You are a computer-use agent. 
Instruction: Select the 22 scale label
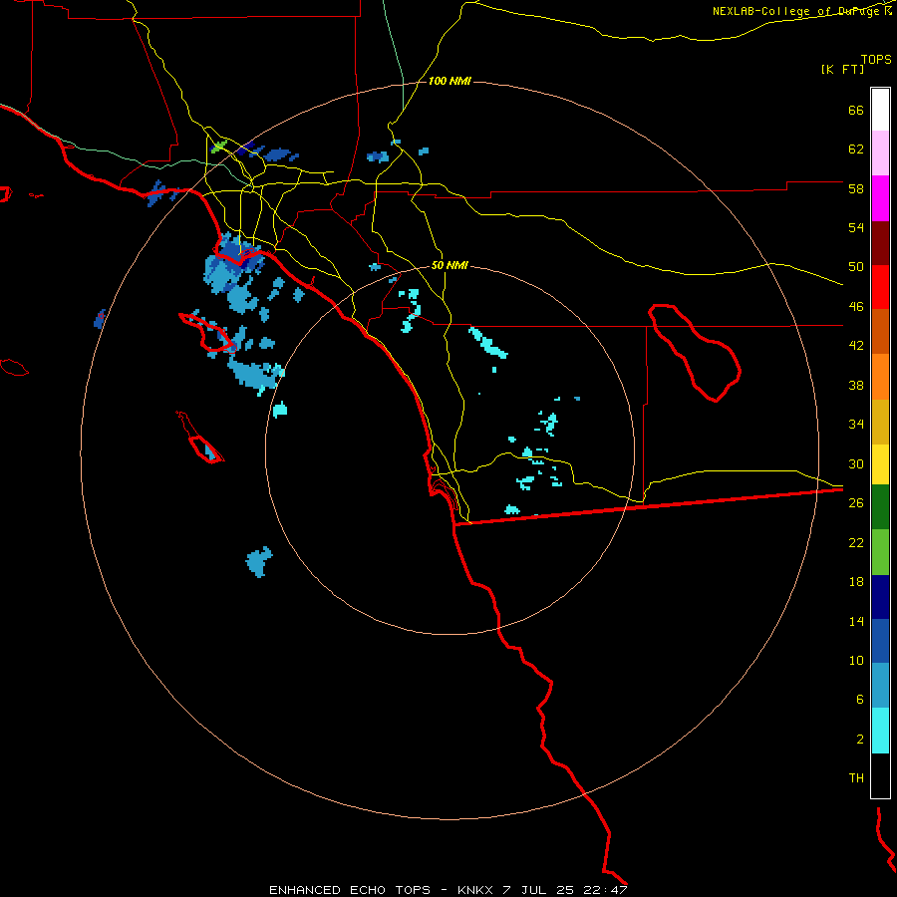tap(856, 542)
